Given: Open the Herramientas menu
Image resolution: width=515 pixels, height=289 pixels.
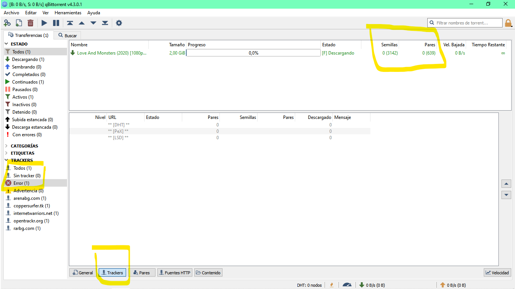Looking at the screenshot, I should click(x=68, y=13).
